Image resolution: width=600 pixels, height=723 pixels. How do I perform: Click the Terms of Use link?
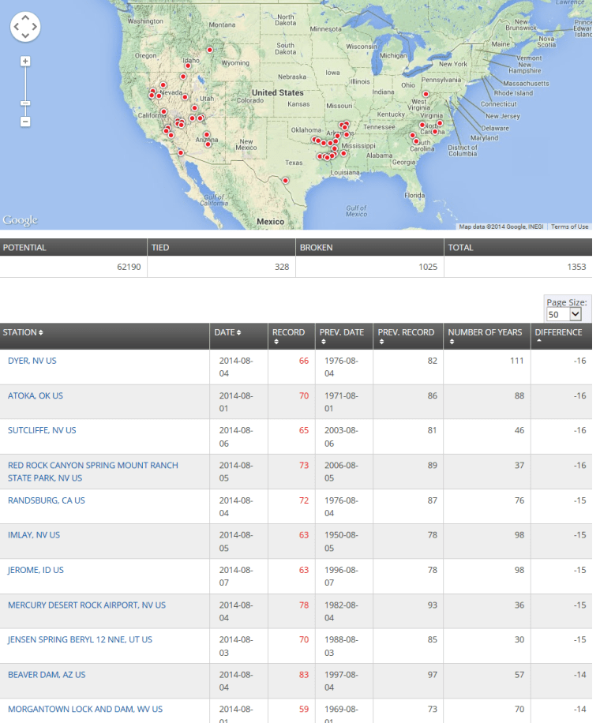pyautogui.click(x=569, y=224)
